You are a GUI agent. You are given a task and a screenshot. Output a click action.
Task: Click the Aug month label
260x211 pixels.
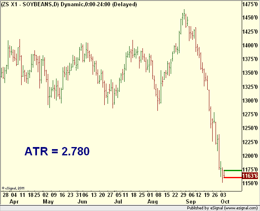pos(152,202)
